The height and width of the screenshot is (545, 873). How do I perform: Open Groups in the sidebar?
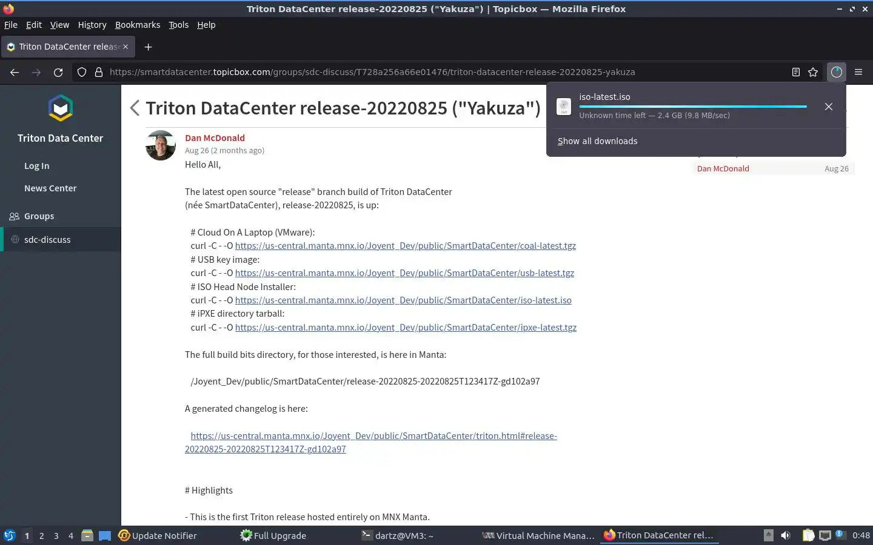tap(39, 216)
